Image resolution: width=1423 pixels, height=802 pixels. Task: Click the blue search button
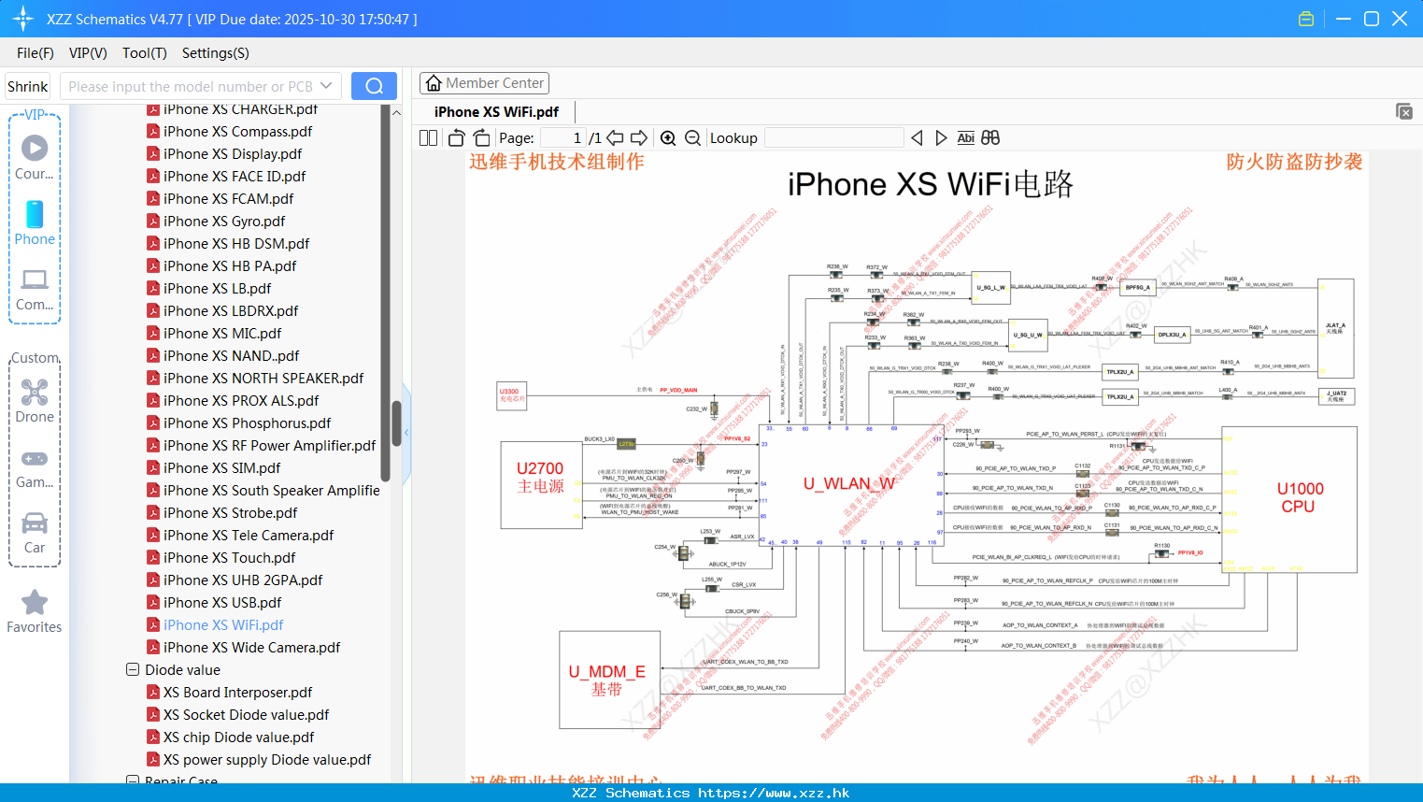pyautogui.click(x=374, y=86)
